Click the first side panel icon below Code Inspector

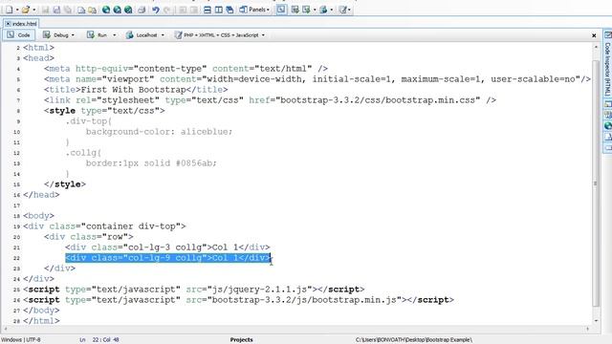tap(608, 104)
